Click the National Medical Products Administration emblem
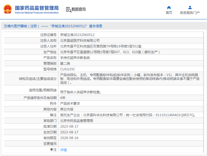207x156 pixels. 7,9
